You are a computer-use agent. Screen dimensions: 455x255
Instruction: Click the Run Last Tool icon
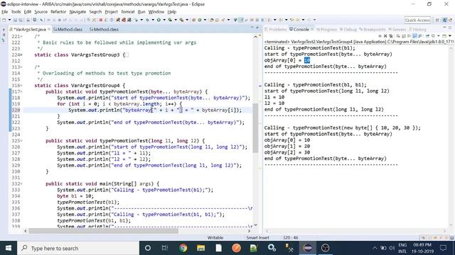pyautogui.click(x=181, y=20)
